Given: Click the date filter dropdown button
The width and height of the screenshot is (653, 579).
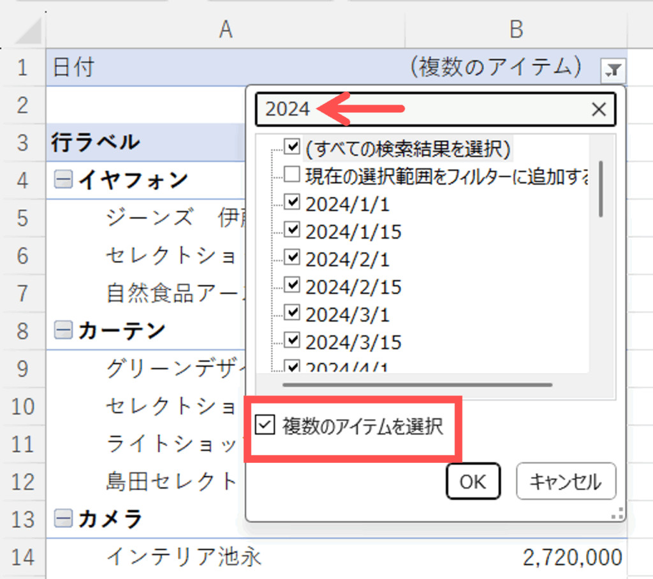Looking at the screenshot, I should click(x=613, y=69).
